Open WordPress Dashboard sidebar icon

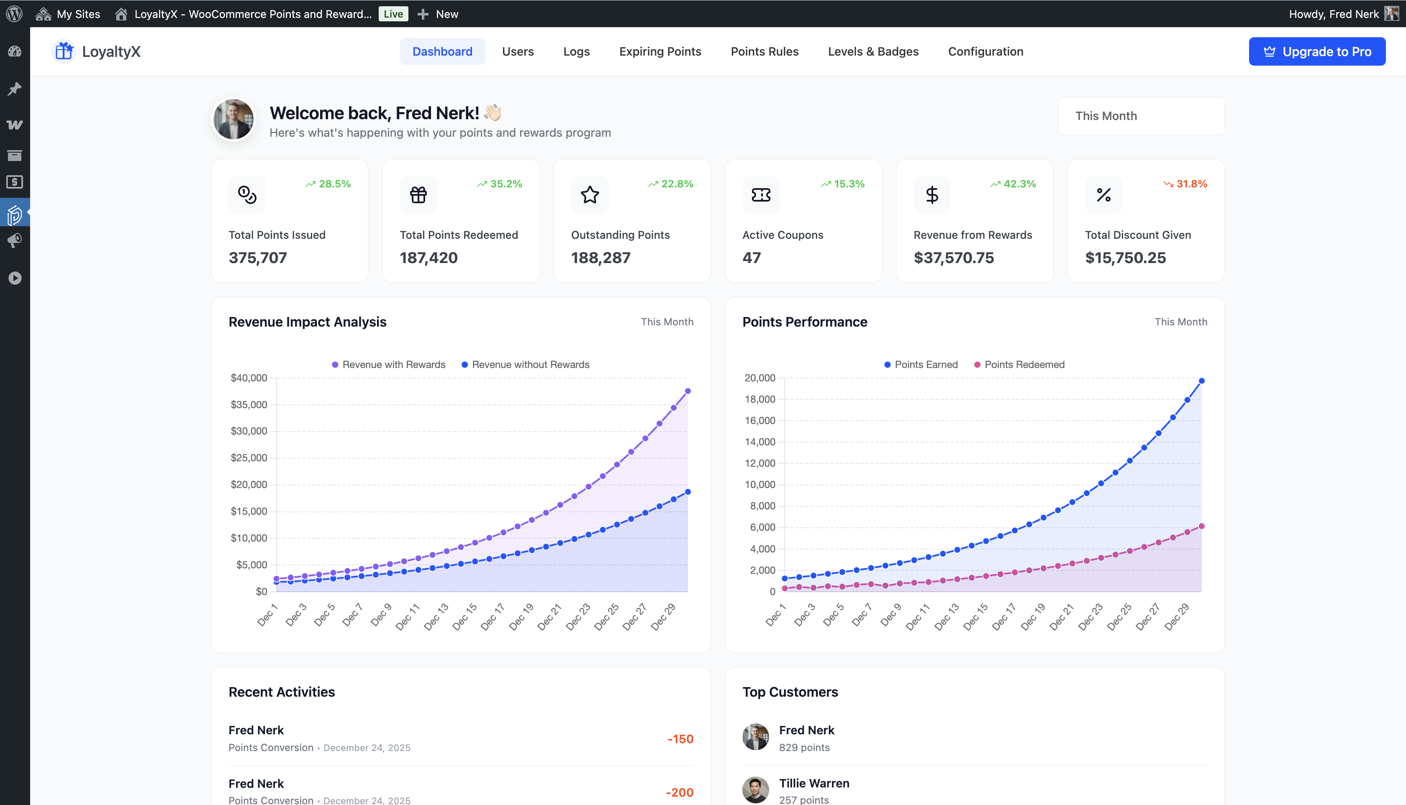click(14, 52)
